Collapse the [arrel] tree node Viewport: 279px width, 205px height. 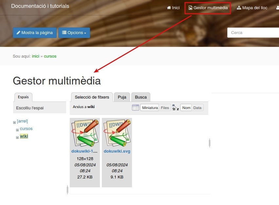tap(14, 122)
